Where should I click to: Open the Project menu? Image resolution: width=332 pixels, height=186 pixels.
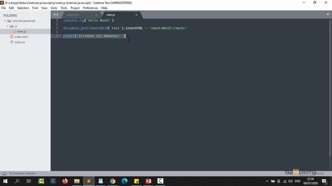(75, 8)
